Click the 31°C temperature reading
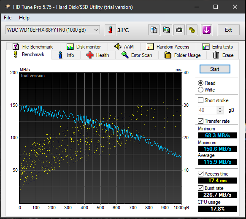 tap(123, 30)
